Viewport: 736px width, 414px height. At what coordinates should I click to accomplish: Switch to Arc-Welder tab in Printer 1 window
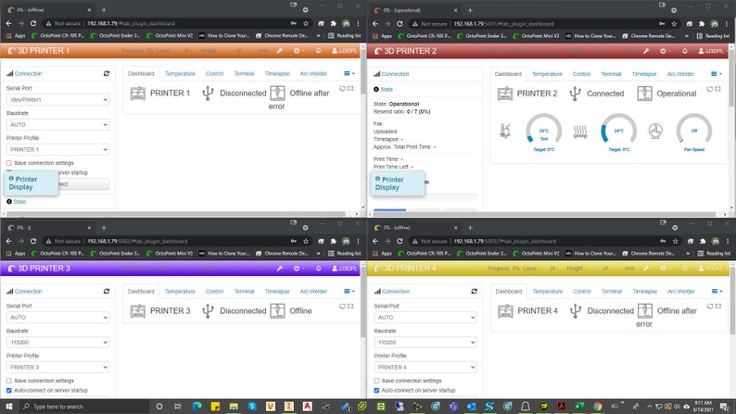click(313, 73)
